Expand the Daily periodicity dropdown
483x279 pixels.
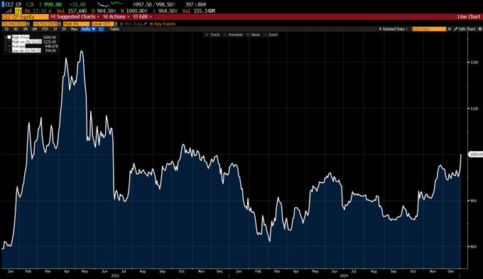tap(88, 29)
